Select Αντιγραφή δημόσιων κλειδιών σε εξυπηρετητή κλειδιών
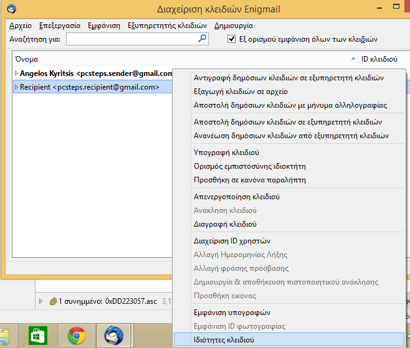The height and width of the screenshot is (348, 410). (x=289, y=78)
